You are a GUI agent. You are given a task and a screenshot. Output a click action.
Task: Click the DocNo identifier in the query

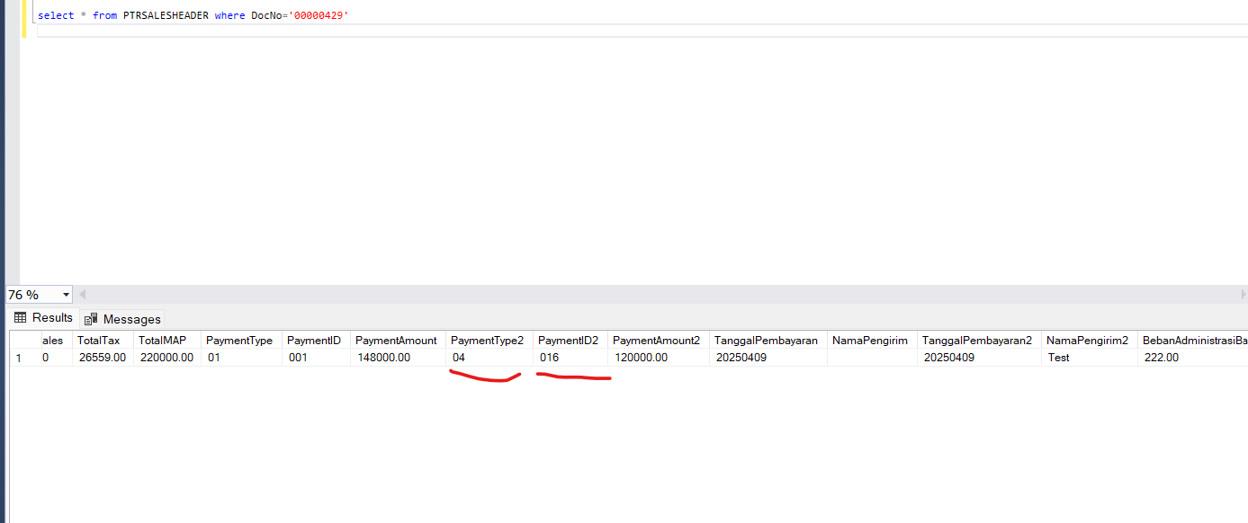(x=266, y=16)
